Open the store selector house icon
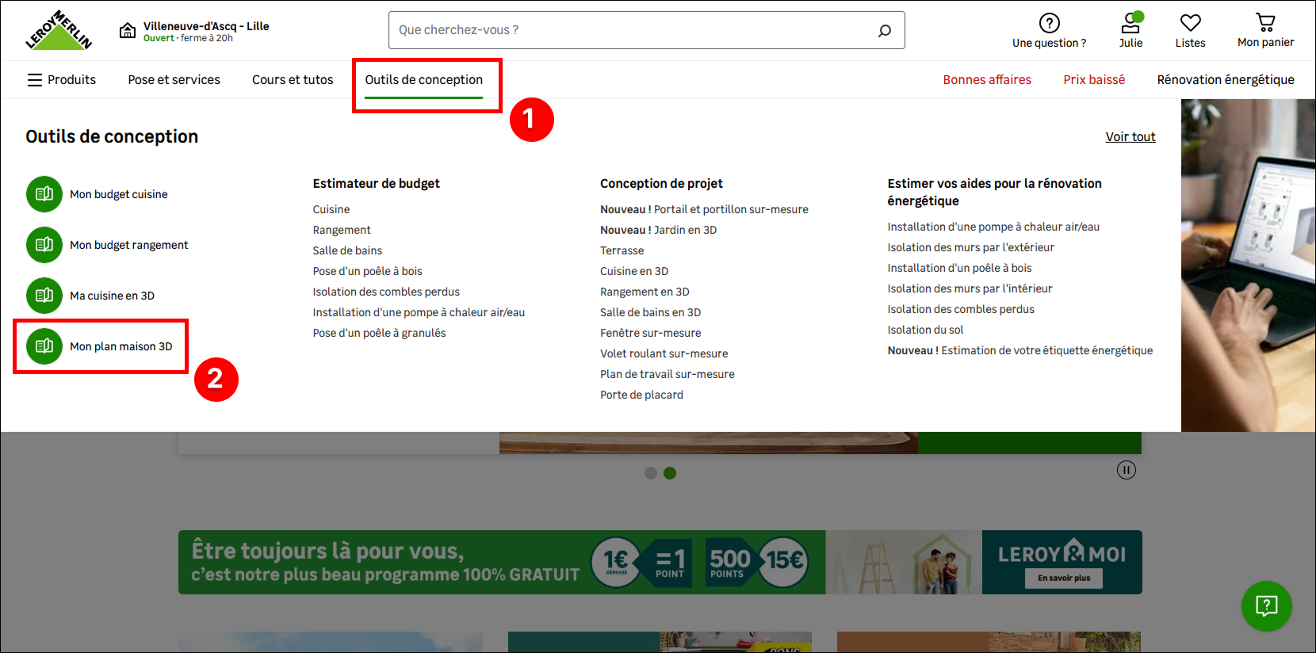1316x653 pixels. coord(128,31)
